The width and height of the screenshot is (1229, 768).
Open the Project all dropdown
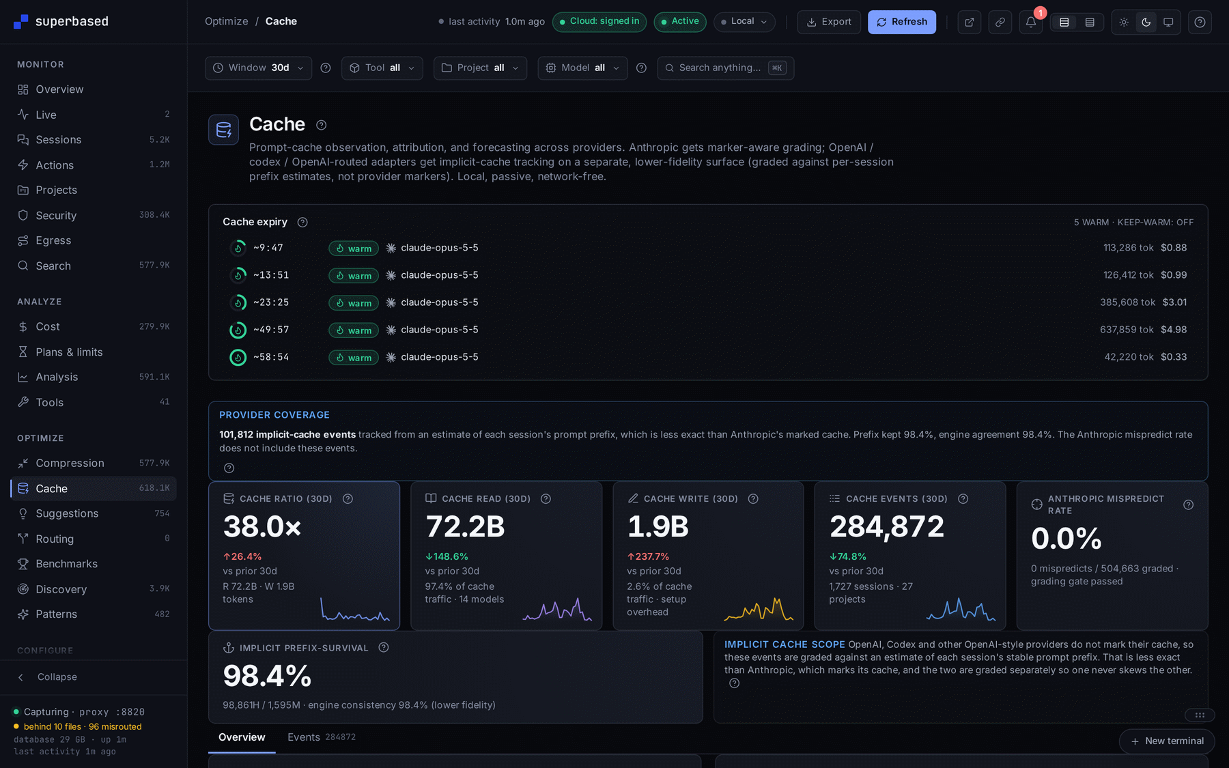point(480,68)
